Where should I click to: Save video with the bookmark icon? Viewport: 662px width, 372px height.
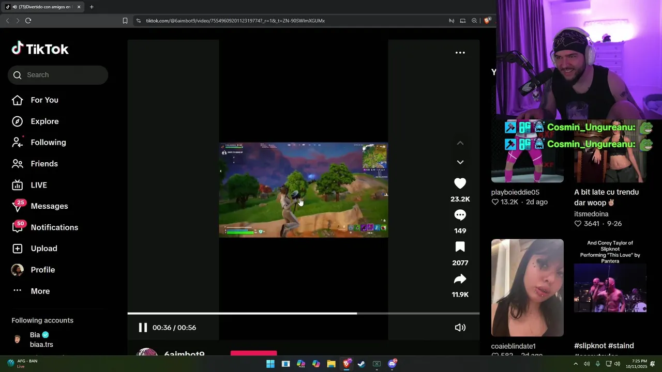(460, 247)
